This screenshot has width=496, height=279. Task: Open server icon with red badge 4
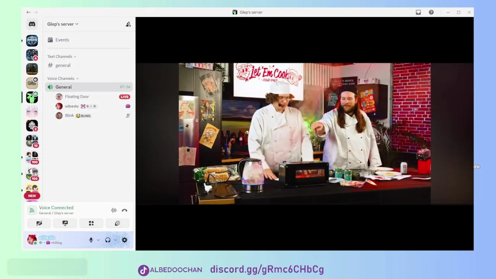[x=32, y=55]
